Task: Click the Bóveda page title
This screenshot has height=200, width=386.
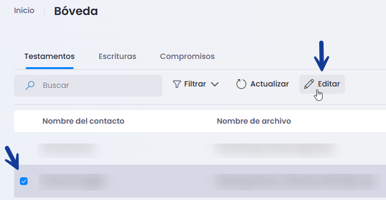Action: [x=76, y=11]
